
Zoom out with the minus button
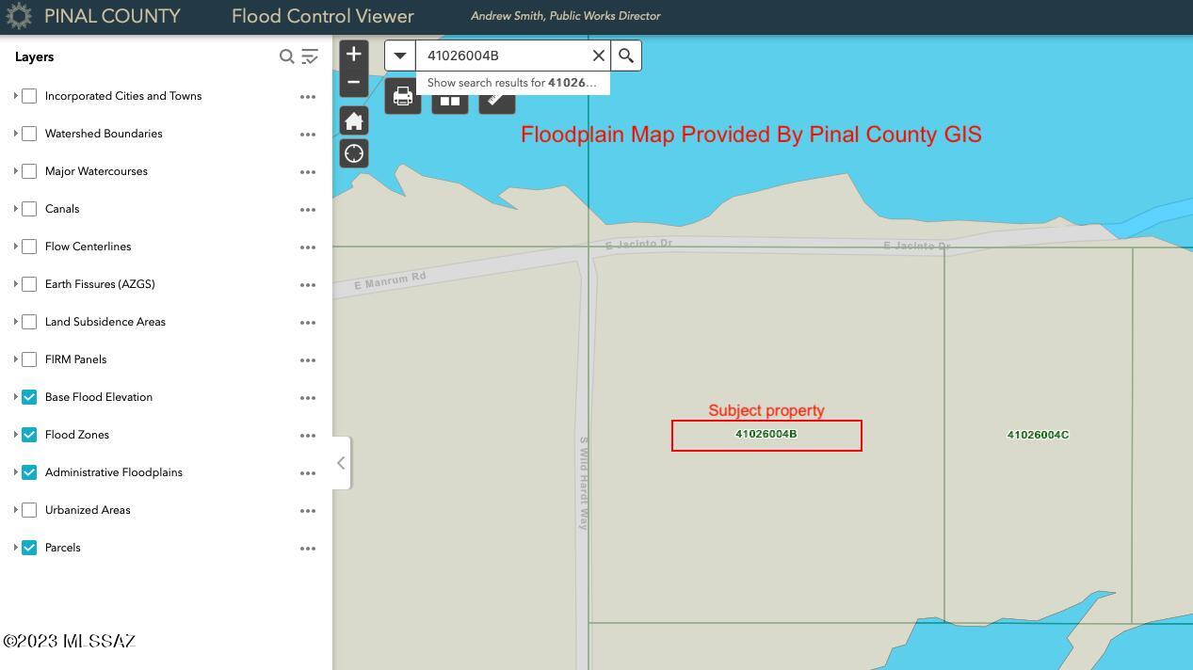[353, 82]
